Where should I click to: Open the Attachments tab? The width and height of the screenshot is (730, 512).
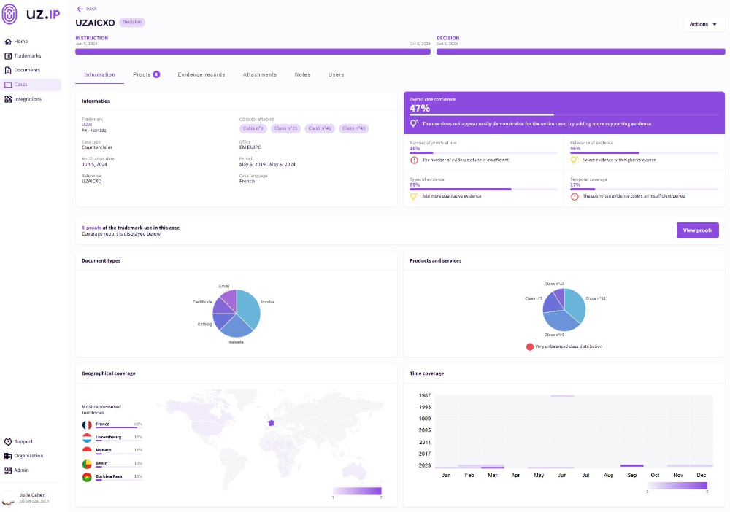click(x=260, y=74)
